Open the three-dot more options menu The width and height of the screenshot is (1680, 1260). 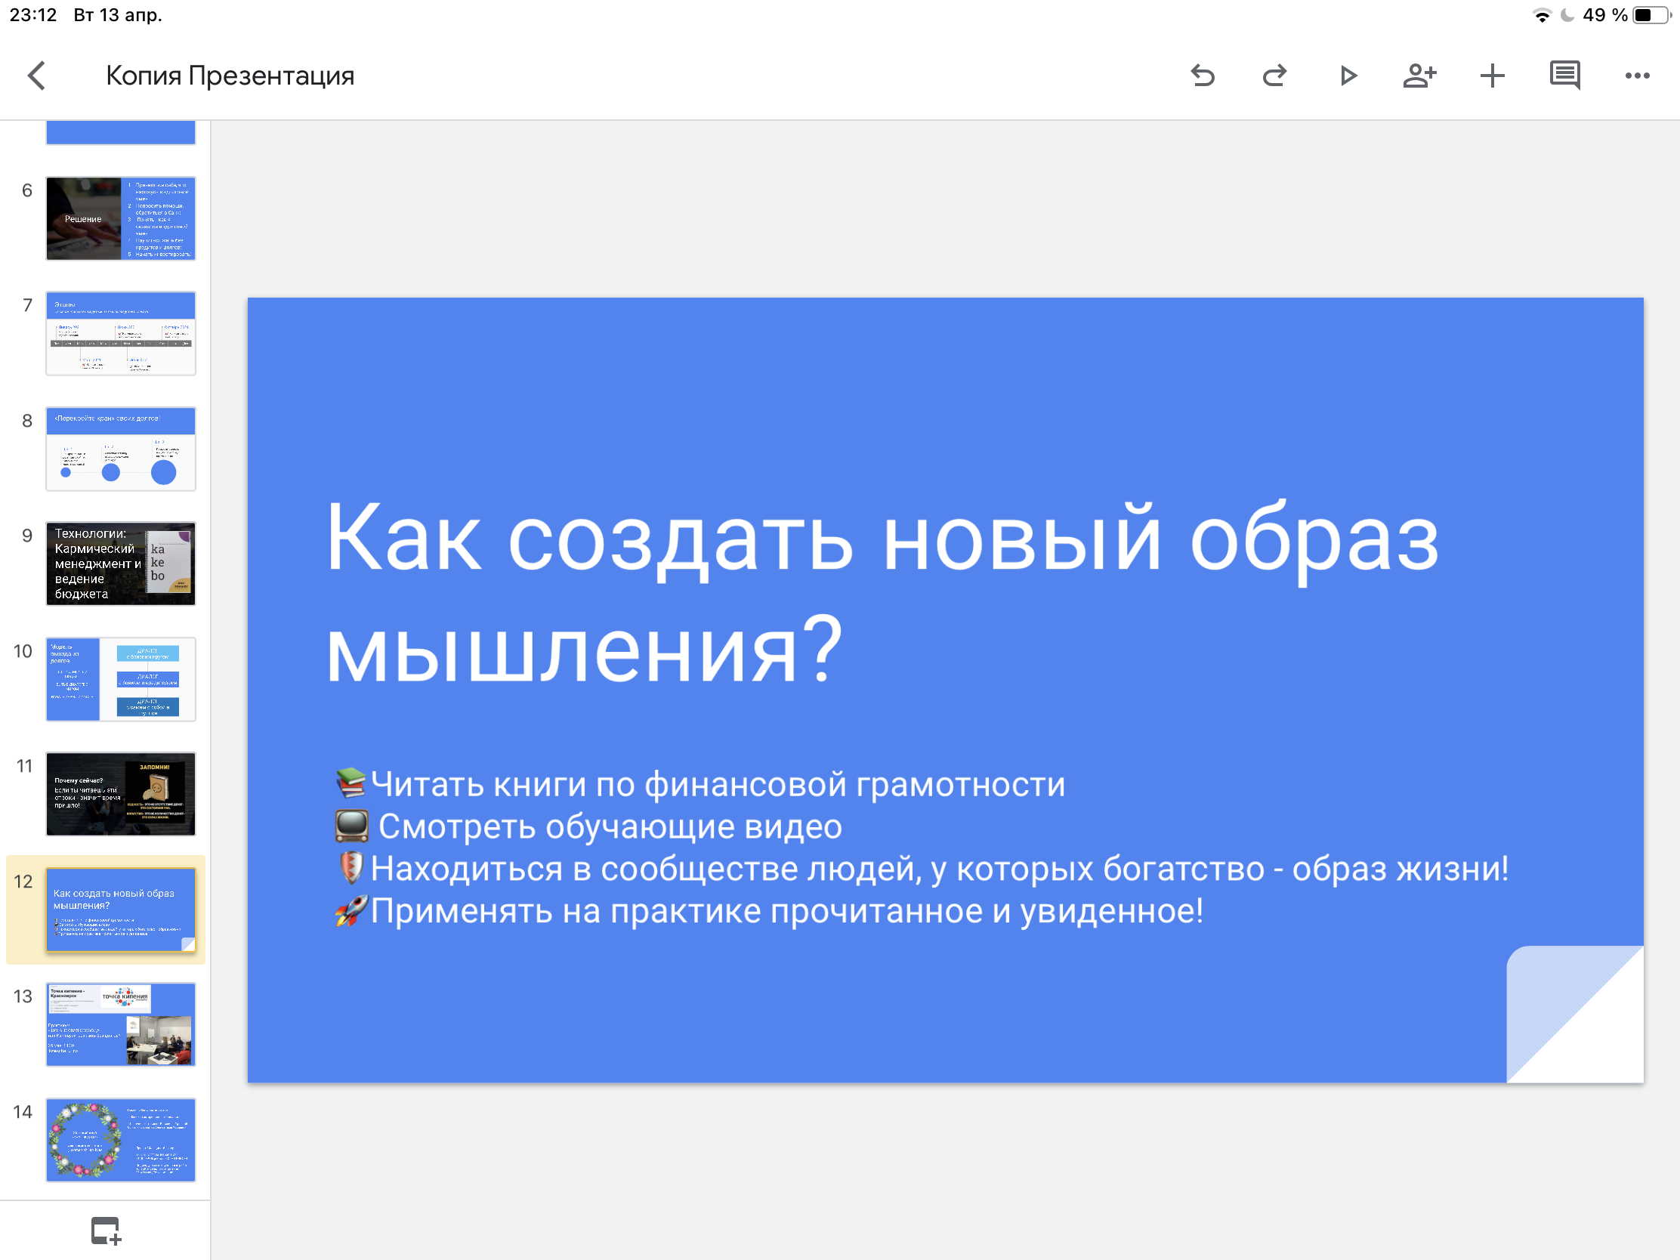pyautogui.click(x=1637, y=76)
